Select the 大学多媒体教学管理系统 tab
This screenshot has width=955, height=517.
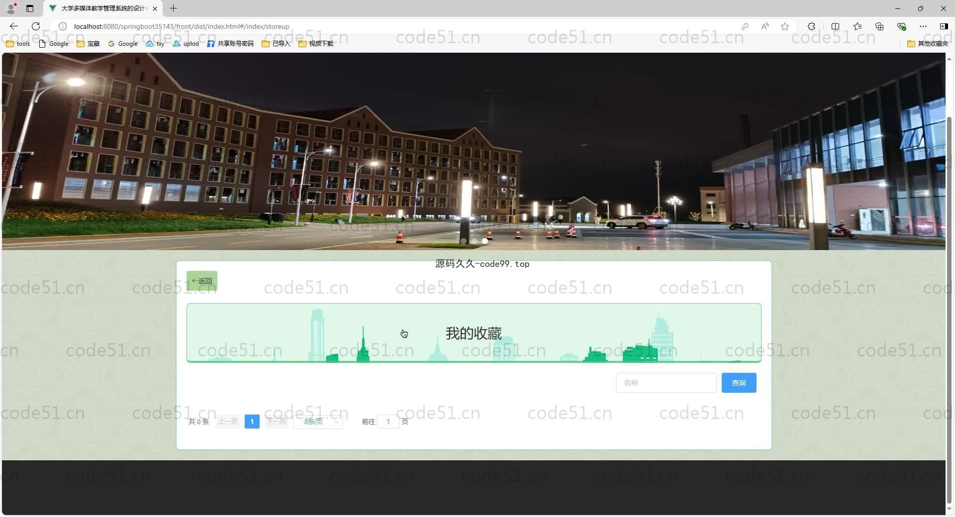(102, 8)
